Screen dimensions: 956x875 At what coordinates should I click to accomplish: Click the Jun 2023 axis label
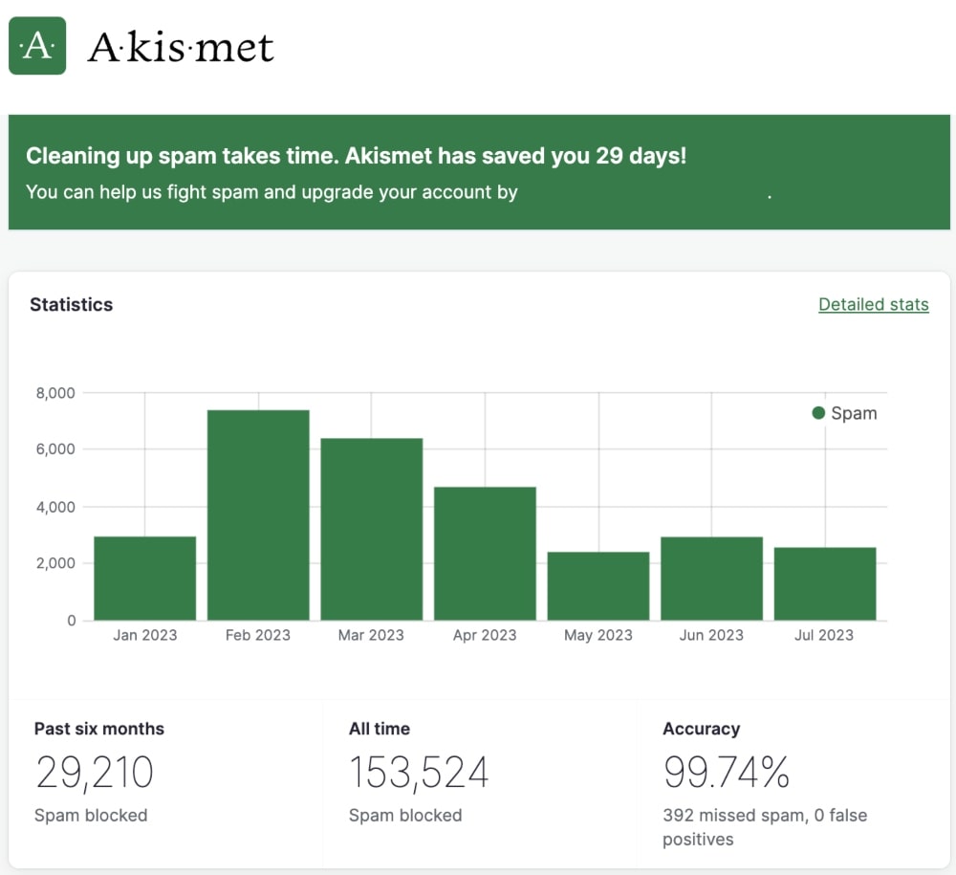tap(711, 635)
